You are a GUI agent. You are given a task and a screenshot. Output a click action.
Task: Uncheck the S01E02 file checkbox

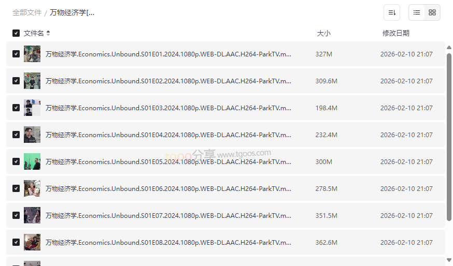[x=16, y=81]
